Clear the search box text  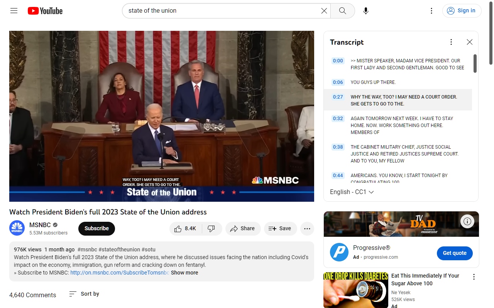[x=324, y=11]
